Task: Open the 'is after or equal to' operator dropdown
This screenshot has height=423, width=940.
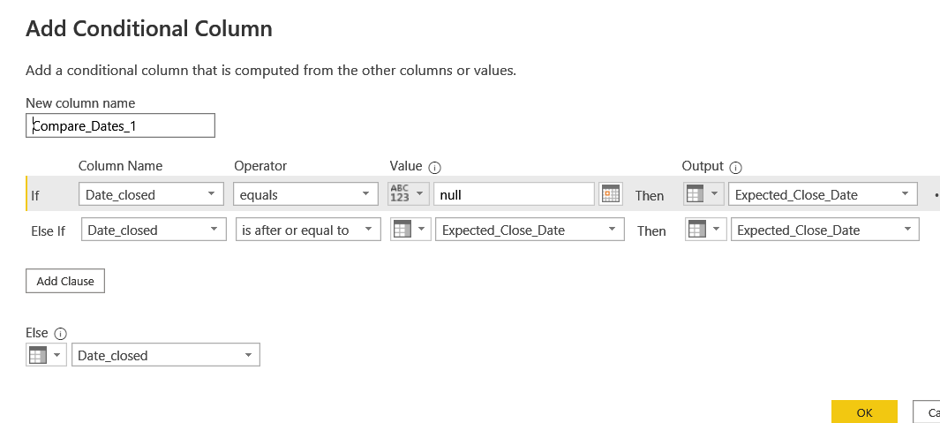Action: click(308, 230)
